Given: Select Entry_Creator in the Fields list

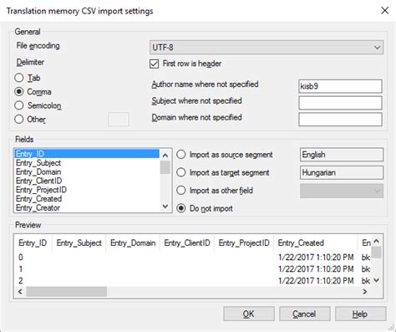Looking at the screenshot, I should pyautogui.click(x=87, y=207).
